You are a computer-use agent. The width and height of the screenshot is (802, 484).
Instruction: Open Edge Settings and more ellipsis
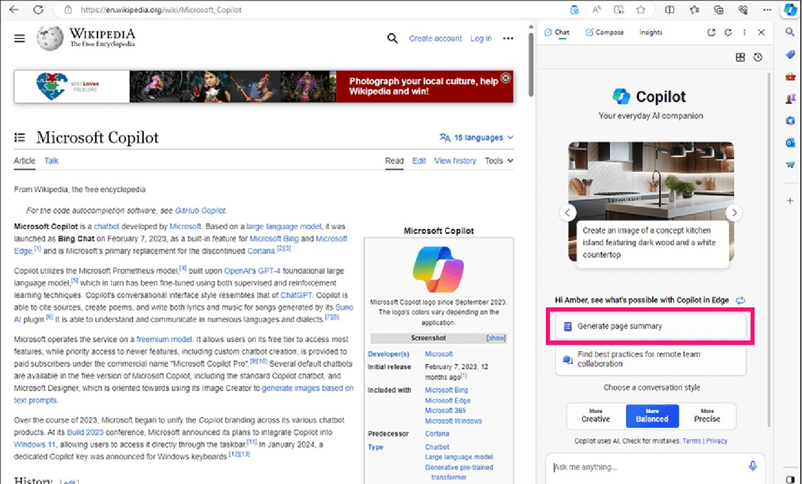(767, 9)
